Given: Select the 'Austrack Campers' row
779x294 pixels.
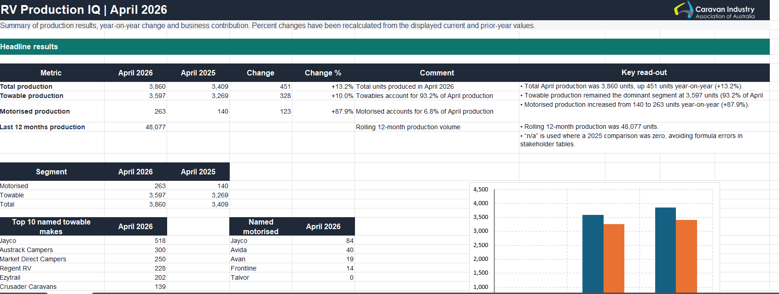Looking at the screenshot, I should (83, 250).
